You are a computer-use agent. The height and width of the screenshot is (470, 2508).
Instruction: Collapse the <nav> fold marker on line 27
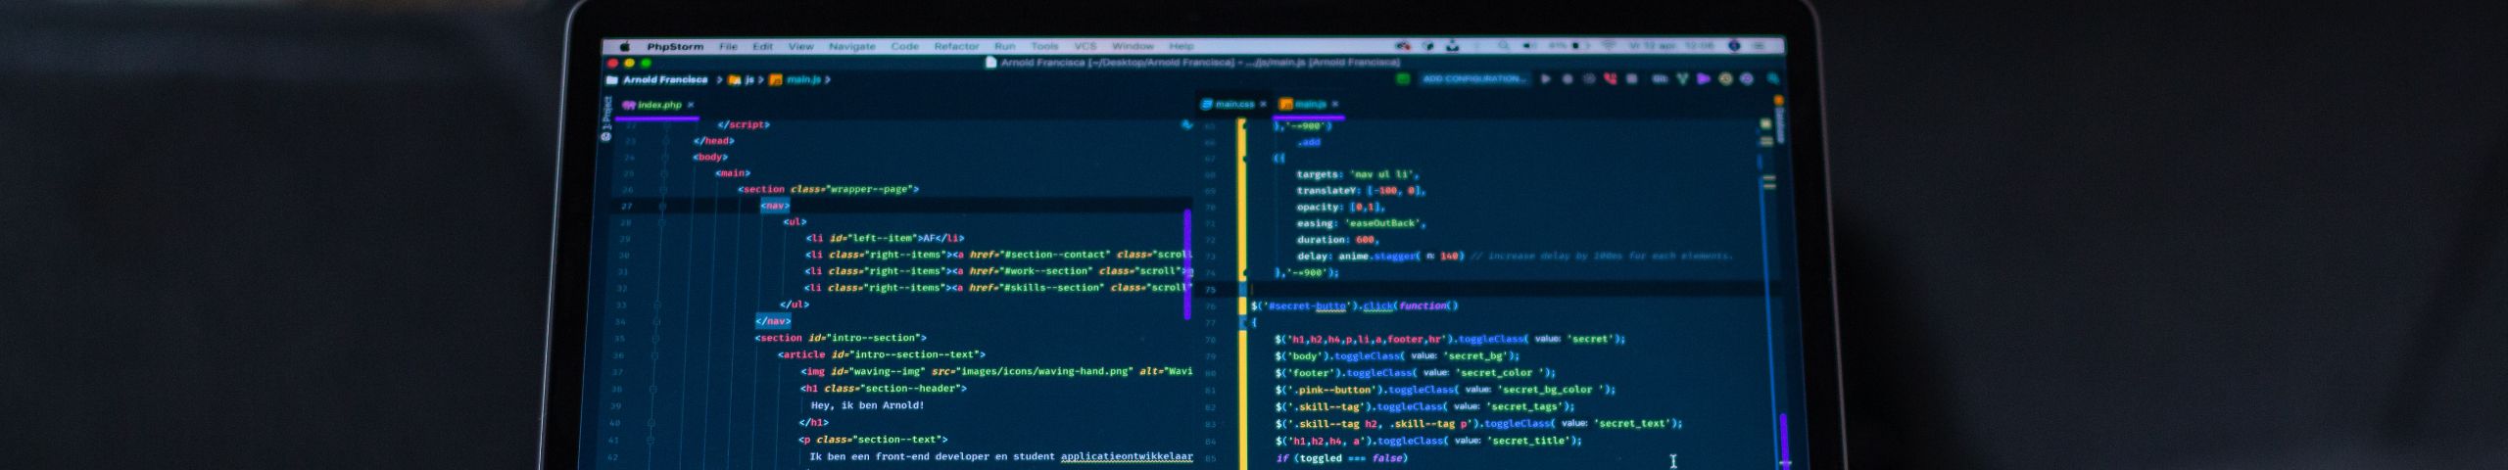(x=662, y=207)
